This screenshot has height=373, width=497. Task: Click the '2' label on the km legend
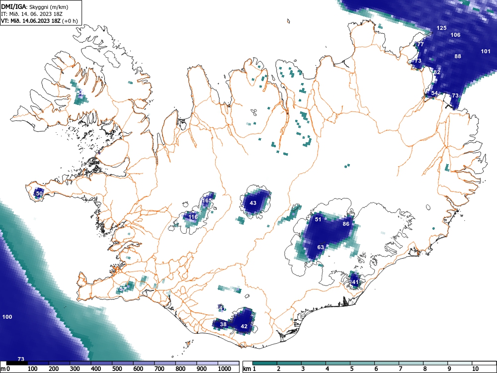point(279,369)
